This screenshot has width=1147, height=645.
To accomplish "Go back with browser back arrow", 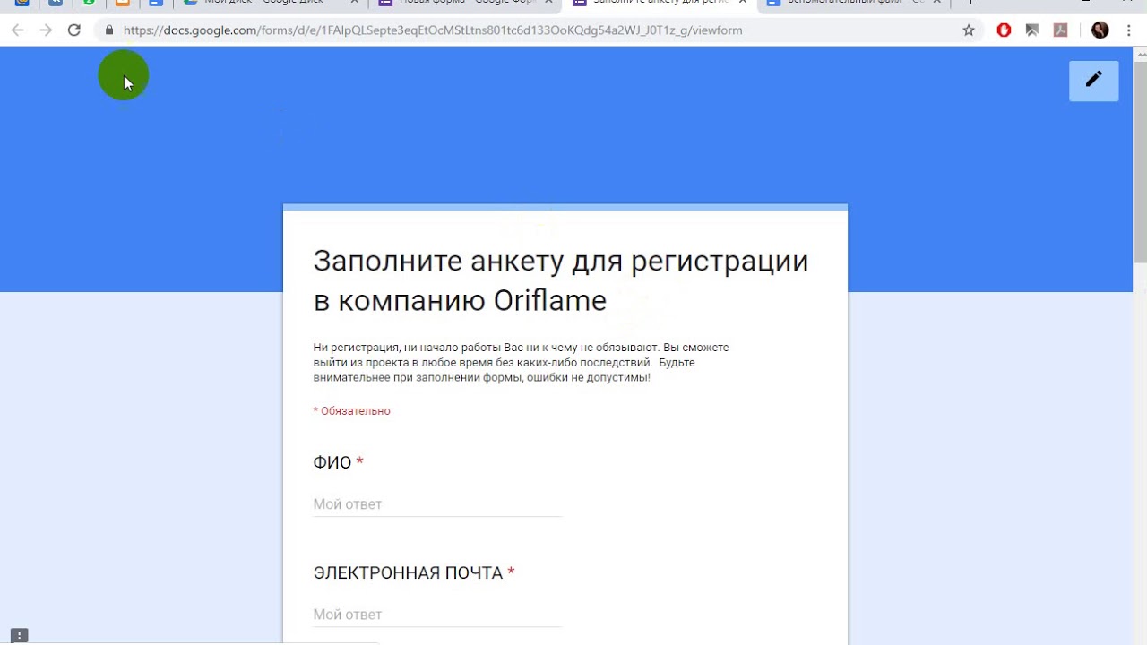I will pos(17,30).
